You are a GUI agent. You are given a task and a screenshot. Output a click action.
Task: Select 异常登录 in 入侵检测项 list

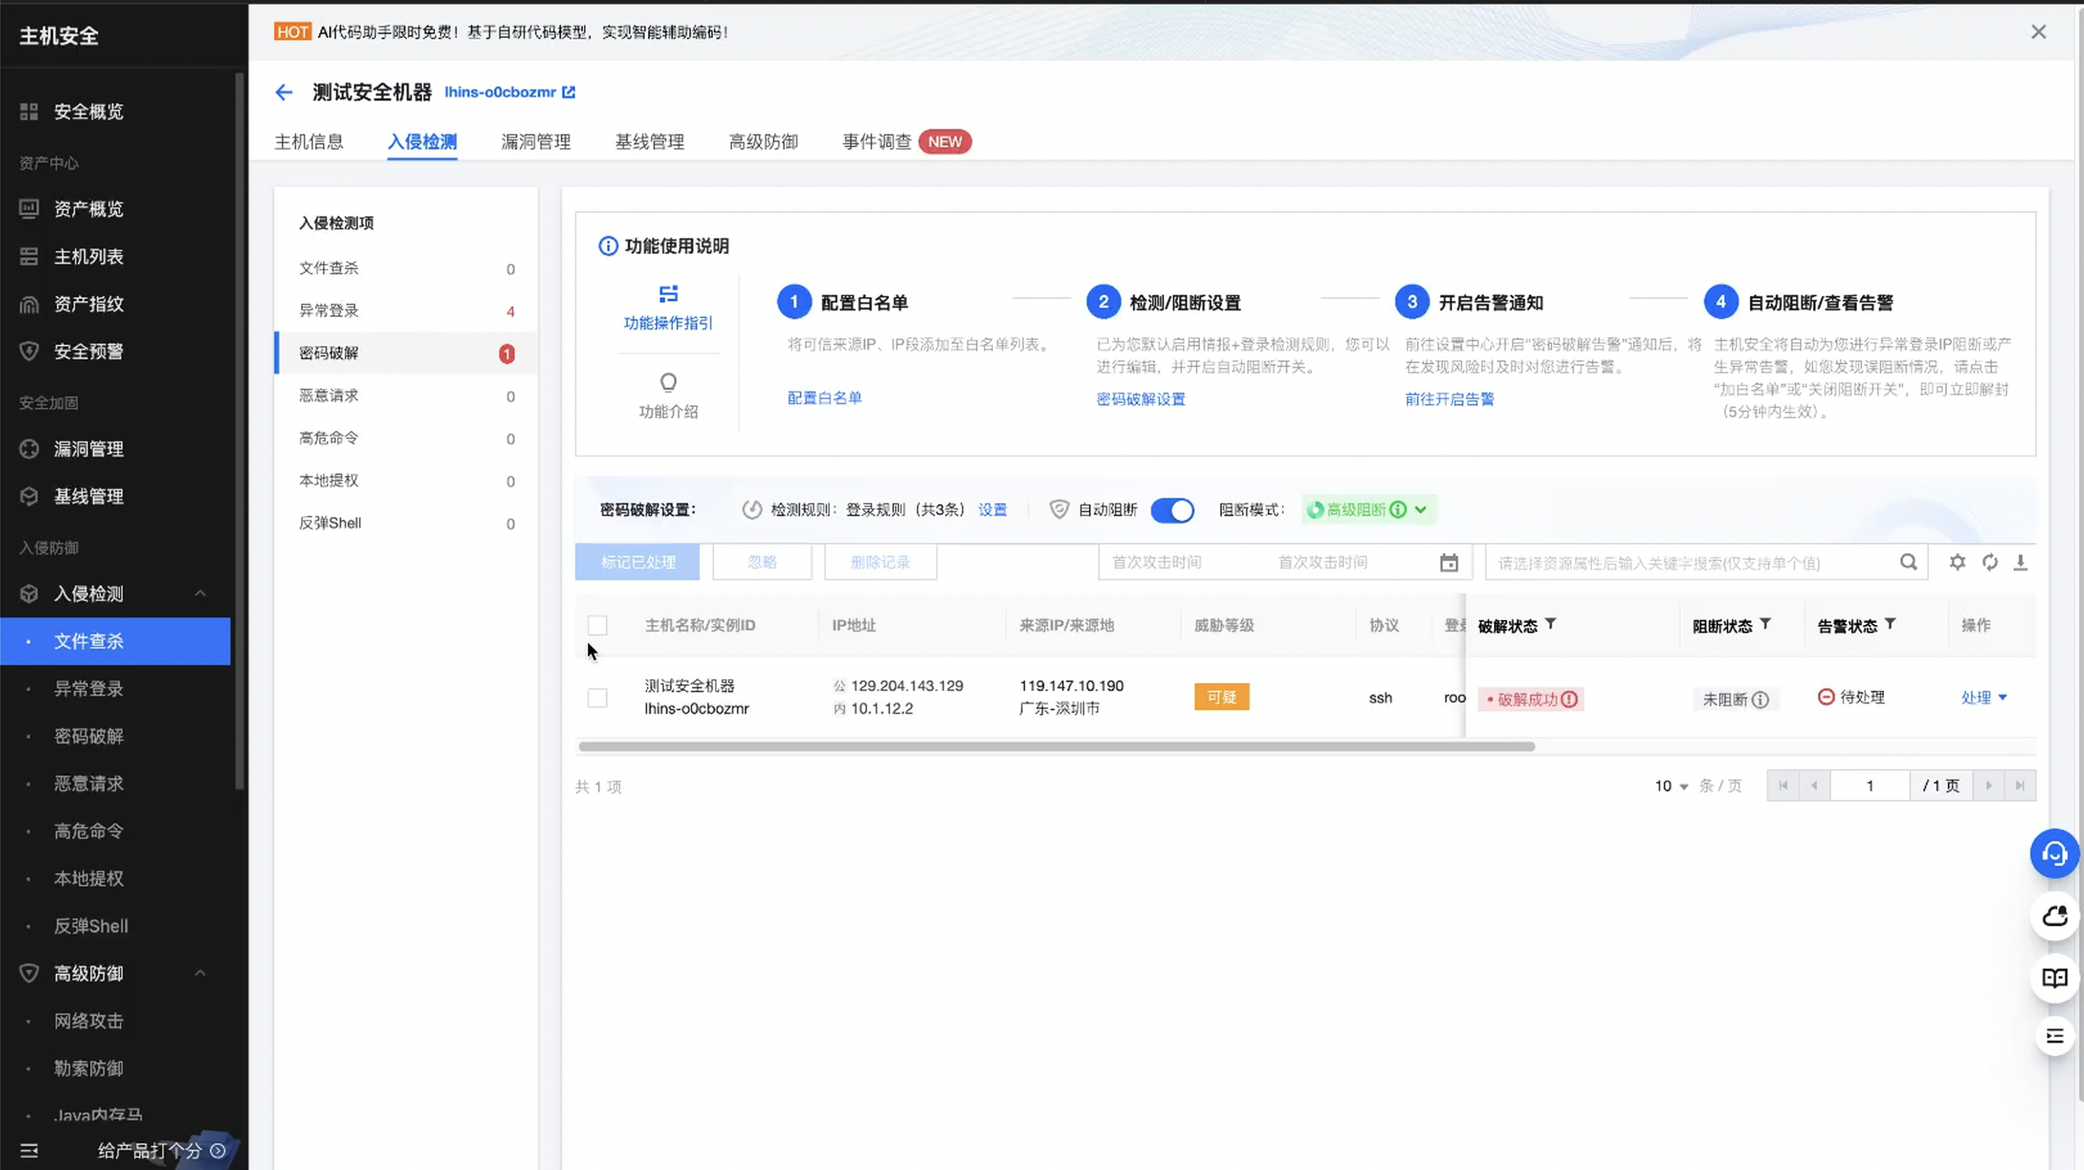coord(329,311)
